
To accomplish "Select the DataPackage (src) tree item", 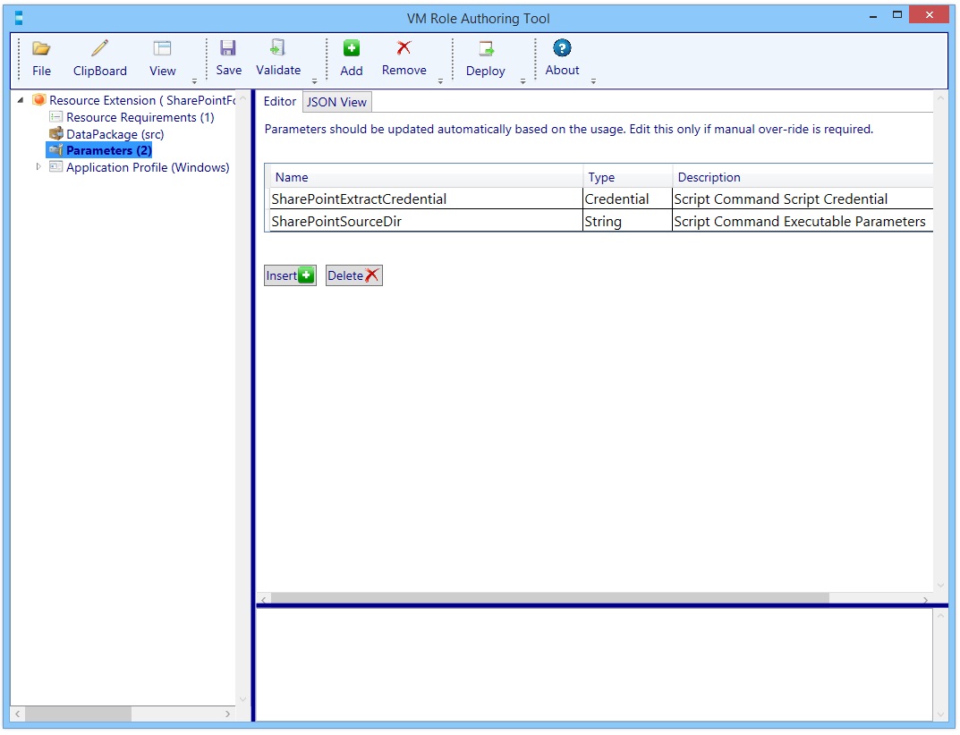I will click(116, 133).
